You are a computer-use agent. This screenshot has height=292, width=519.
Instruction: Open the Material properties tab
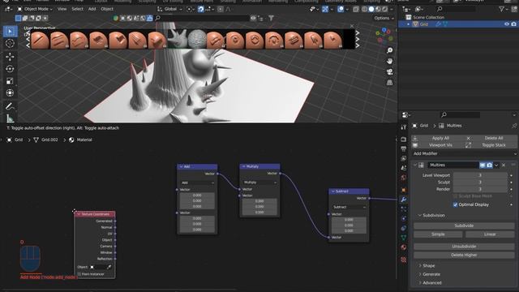point(404,247)
